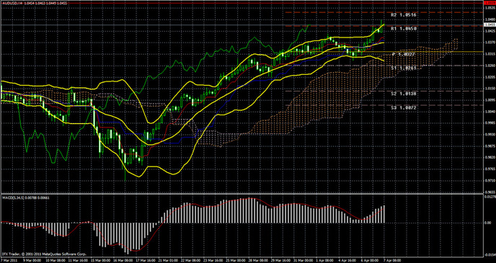The image size is (496, 263).
Task: Click the 17 Mar 16:00 time axis label
Action: [145, 261]
